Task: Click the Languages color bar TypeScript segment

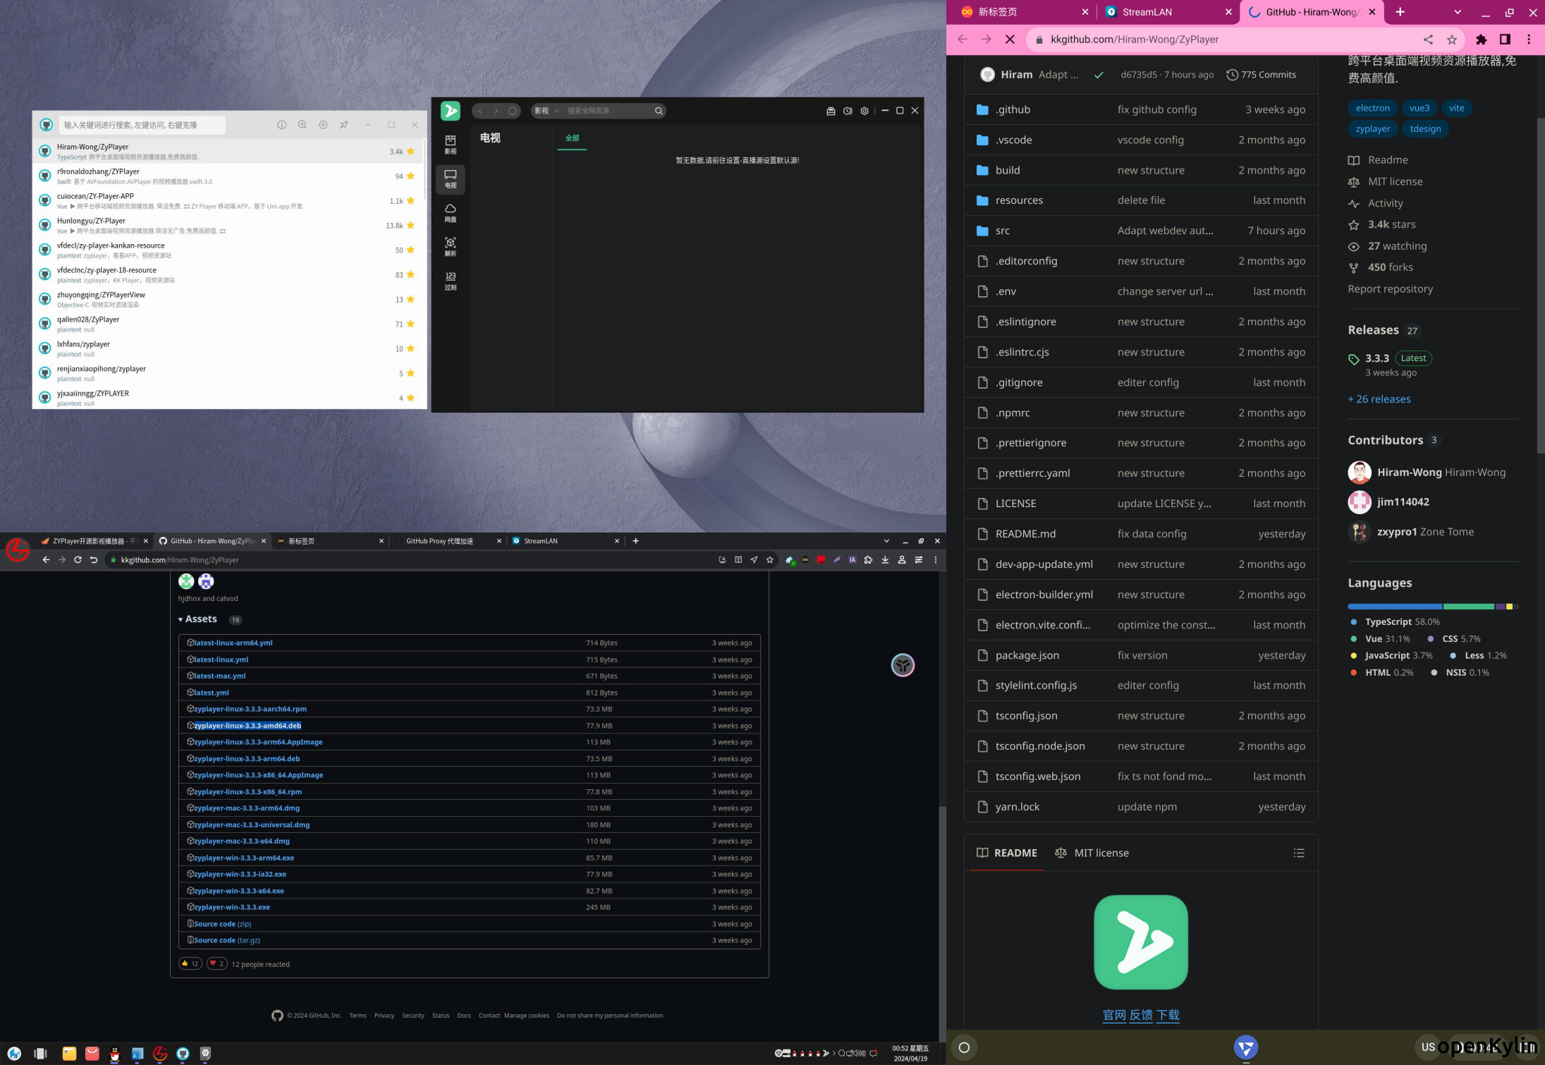Action: pyautogui.click(x=1394, y=607)
